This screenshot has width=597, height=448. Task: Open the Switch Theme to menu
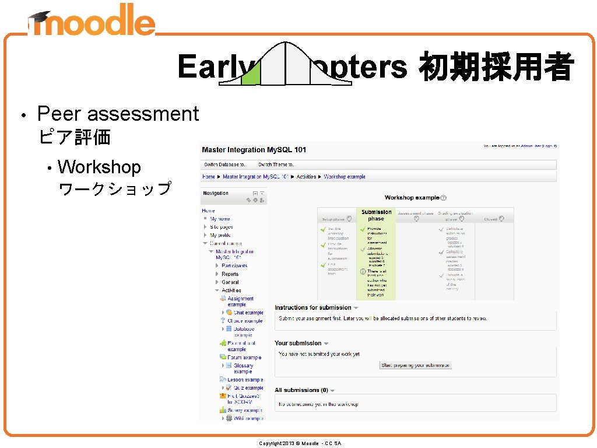click(x=276, y=164)
